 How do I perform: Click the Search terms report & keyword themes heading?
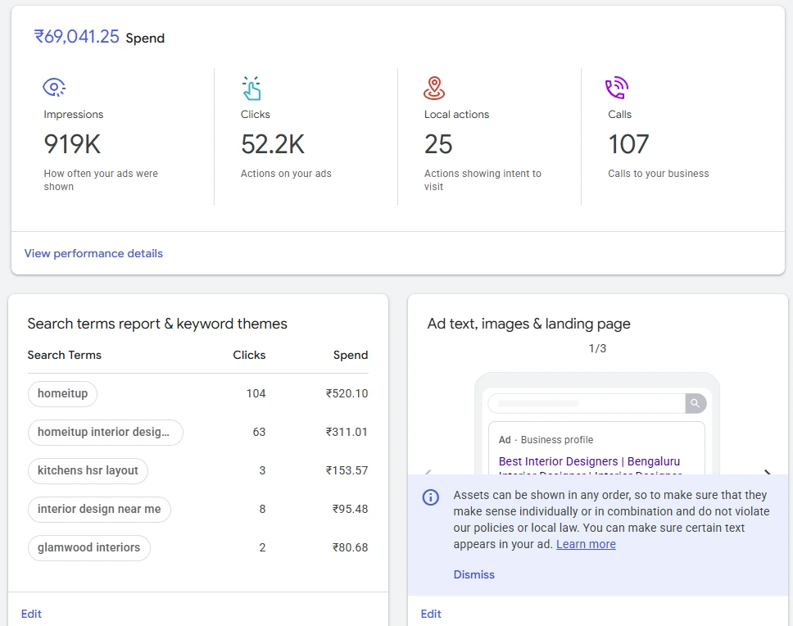[x=157, y=324]
